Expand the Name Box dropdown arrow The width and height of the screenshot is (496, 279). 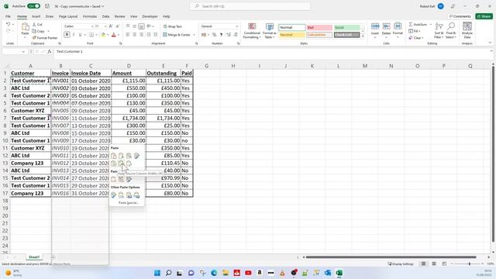[23, 52]
